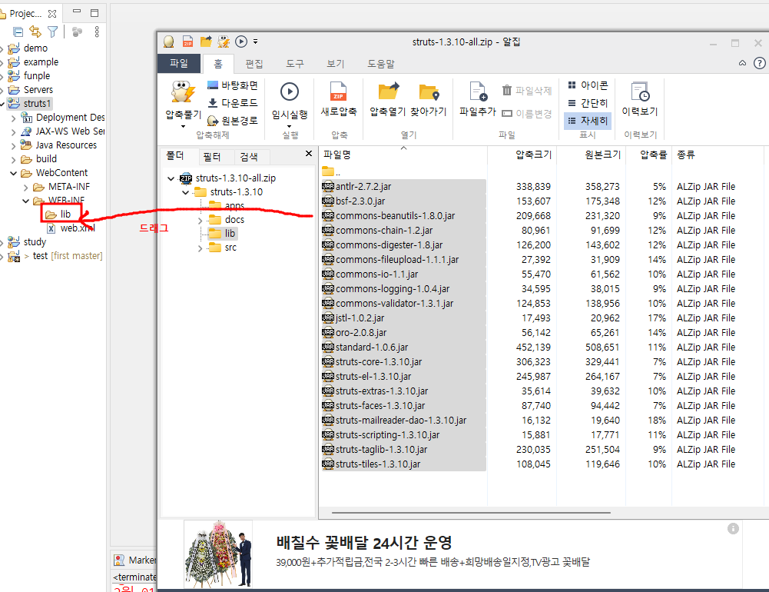
Task: Click quick-access extract icon in title bar
Action: tap(224, 42)
